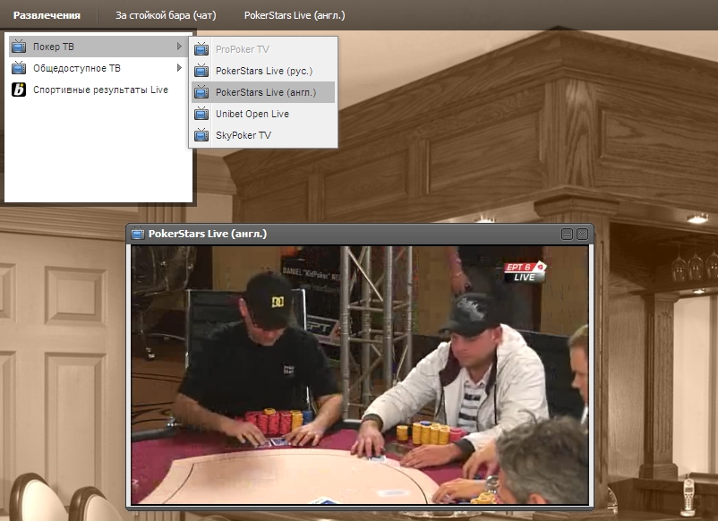
Task: Click the TV icon beside Общедоступное ТВ
Action: [x=19, y=68]
